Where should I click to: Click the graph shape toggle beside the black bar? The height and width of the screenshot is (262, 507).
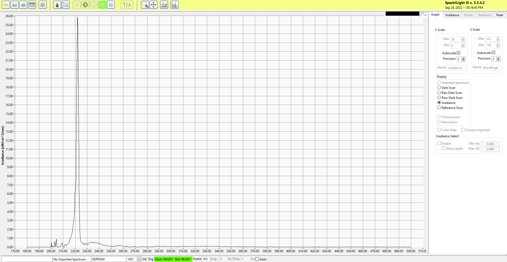423,14
